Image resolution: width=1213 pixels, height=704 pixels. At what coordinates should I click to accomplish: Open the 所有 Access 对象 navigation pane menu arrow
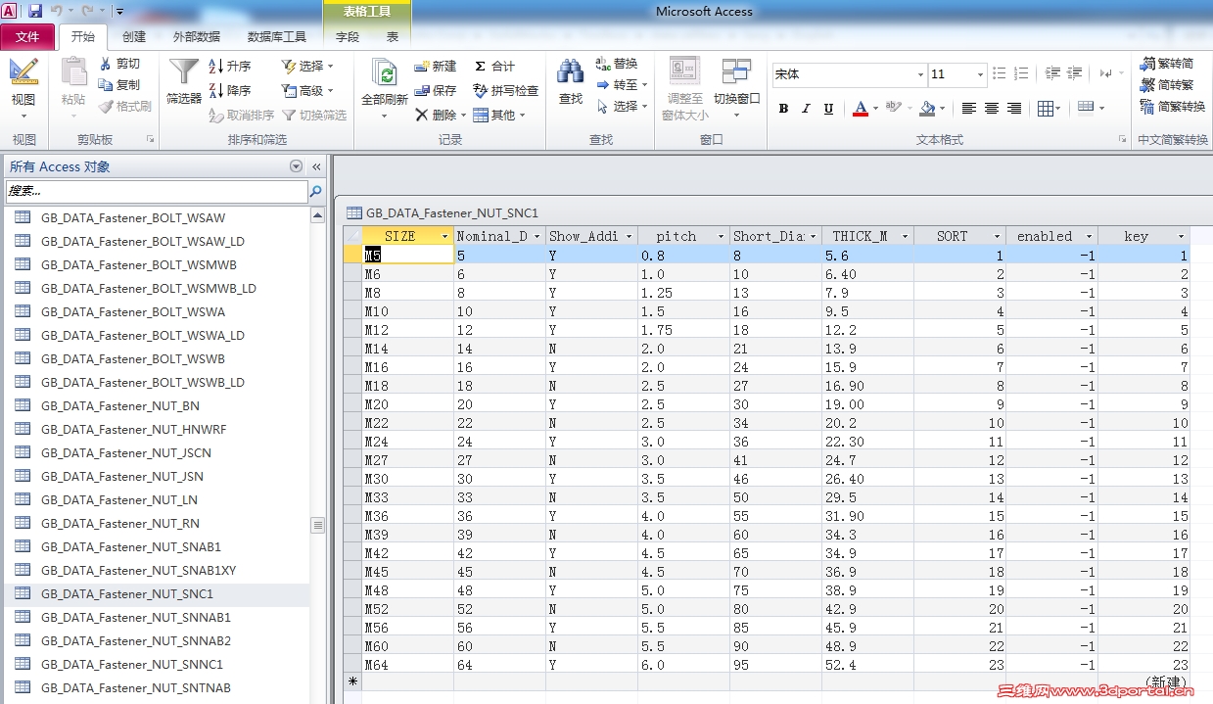click(x=297, y=166)
